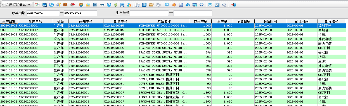Click the person with dollar icon
This screenshot has height=106, width=348.
129,5
